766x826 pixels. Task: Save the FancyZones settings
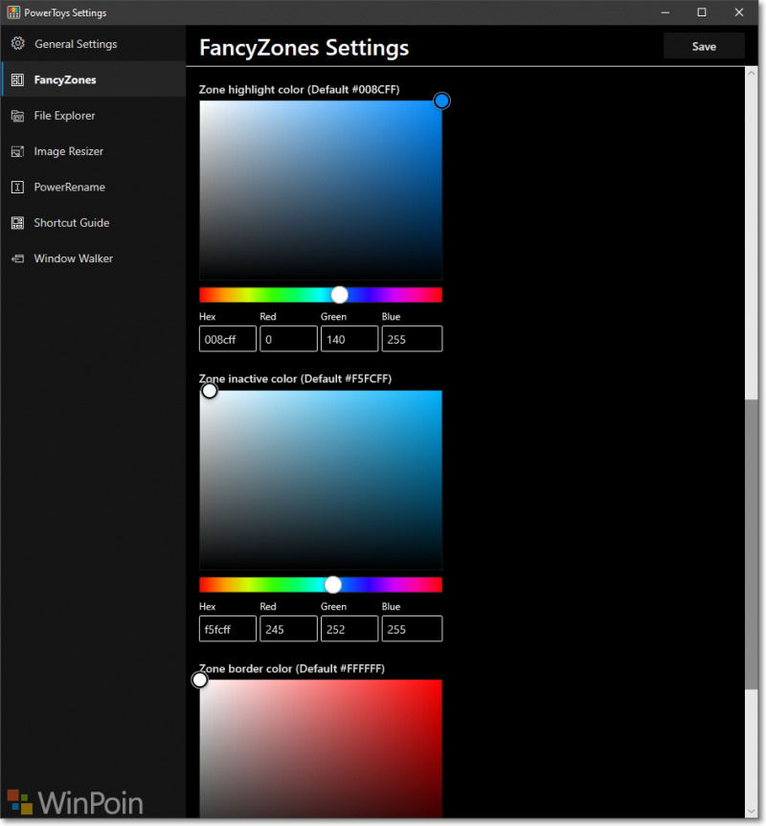coord(704,46)
